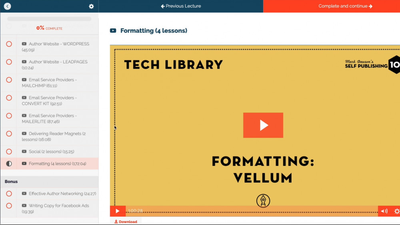This screenshot has height=225, width=400.
Task: Open Delivering Reader Magnets lecture
Action: click(x=54, y=136)
